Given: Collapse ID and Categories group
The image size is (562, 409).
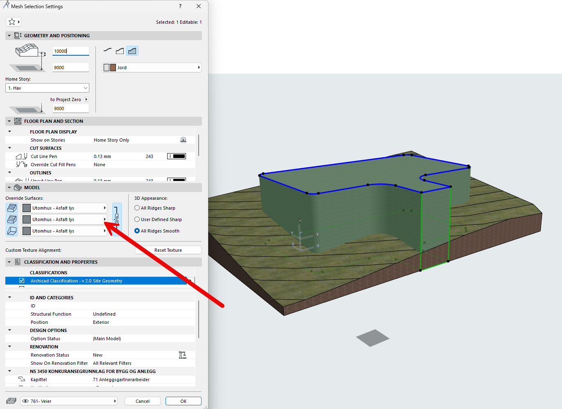Looking at the screenshot, I should (9, 298).
